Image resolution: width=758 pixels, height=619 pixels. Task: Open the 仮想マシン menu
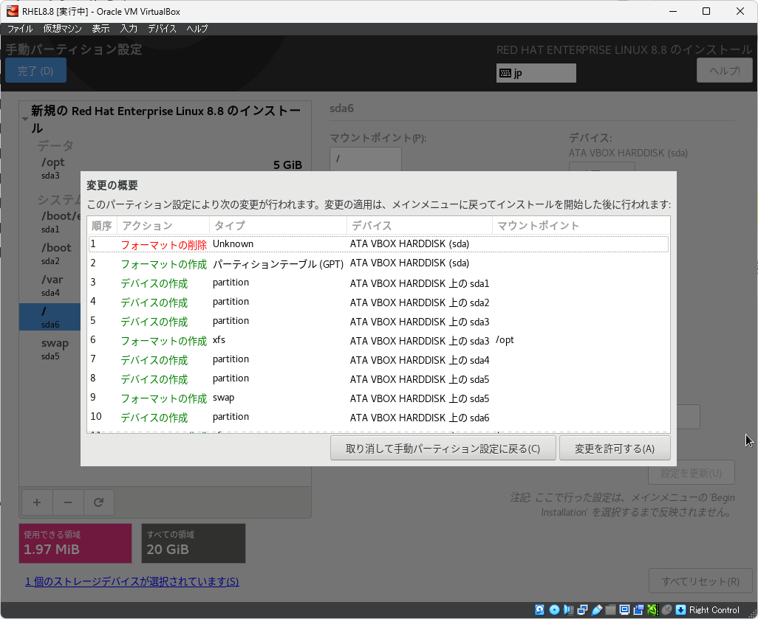click(x=62, y=29)
